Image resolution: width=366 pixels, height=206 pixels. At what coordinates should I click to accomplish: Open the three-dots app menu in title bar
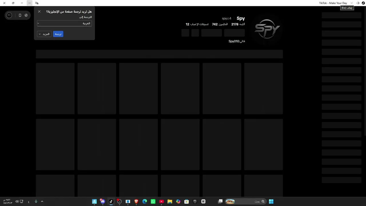click(x=29, y=3)
